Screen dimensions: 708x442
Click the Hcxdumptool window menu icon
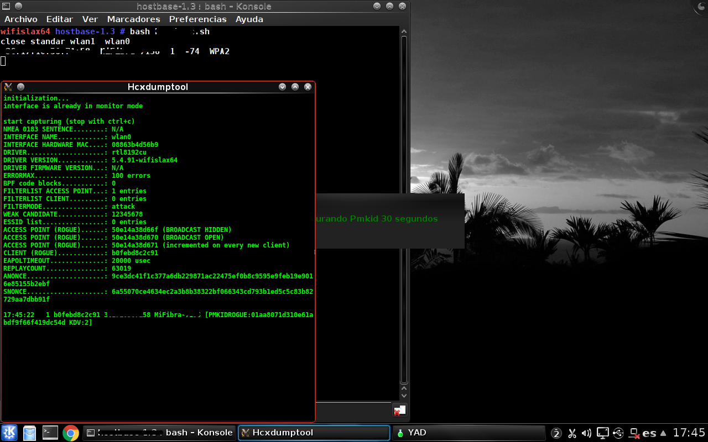tap(8, 87)
